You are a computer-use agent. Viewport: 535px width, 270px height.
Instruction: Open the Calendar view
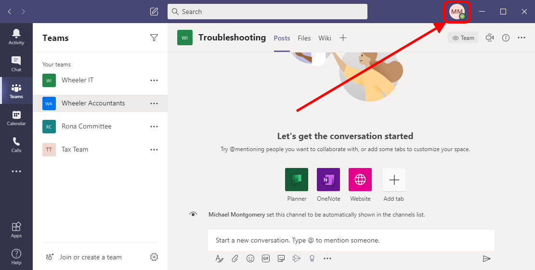[16, 118]
